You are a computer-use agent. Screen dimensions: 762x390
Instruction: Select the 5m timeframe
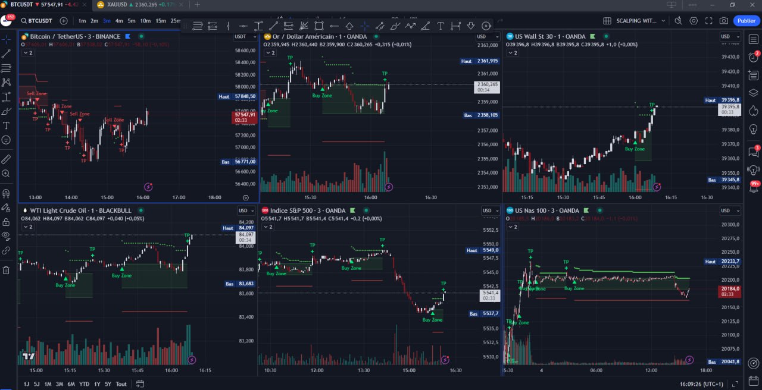[x=132, y=21]
